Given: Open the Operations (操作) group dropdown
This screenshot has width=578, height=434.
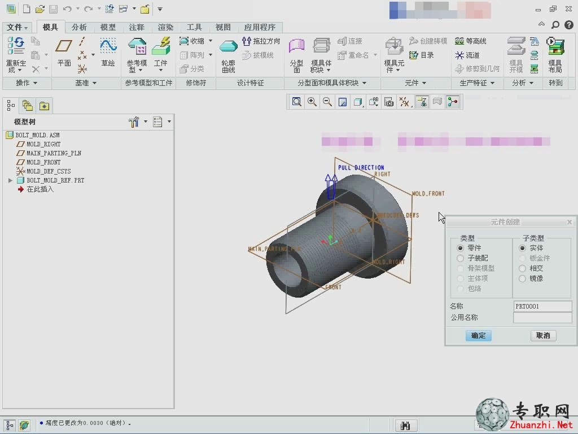Looking at the screenshot, I should point(27,83).
